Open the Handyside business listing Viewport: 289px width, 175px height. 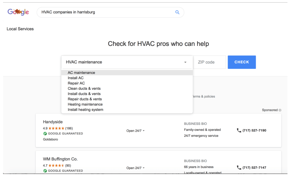53,122
